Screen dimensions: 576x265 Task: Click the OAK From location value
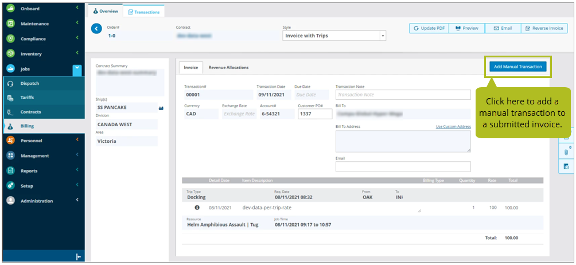click(368, 197)
